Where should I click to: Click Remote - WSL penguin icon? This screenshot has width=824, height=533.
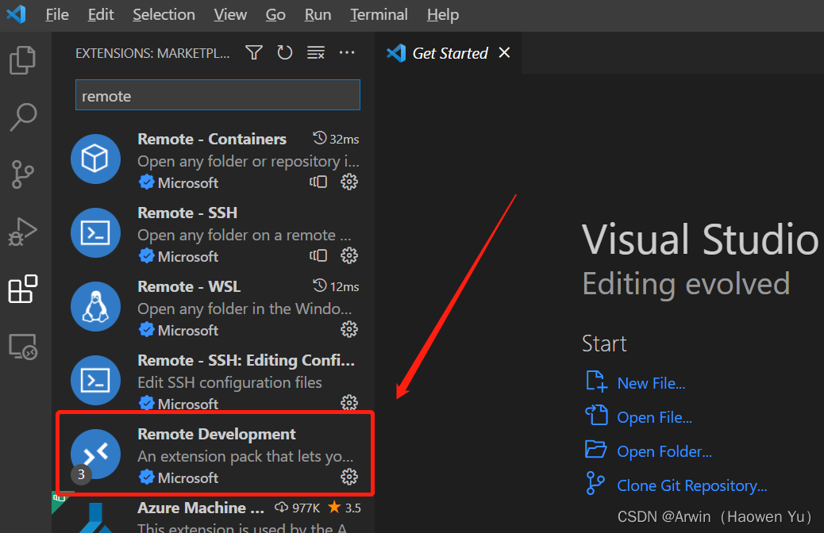tap(95, 307)
